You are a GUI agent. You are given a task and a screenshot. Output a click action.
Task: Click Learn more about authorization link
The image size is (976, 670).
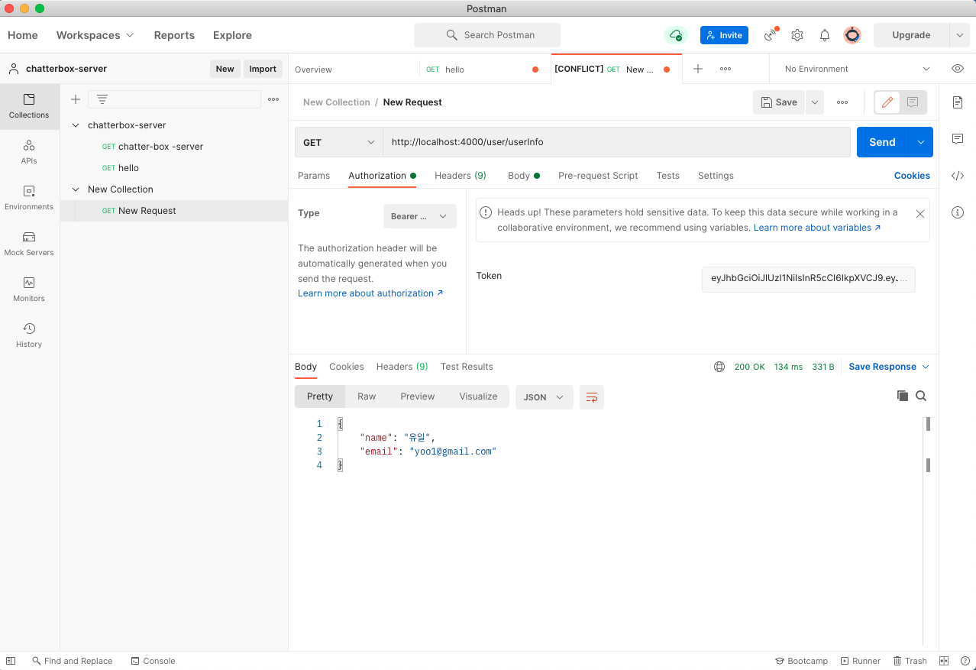click(x=370, y=293)
